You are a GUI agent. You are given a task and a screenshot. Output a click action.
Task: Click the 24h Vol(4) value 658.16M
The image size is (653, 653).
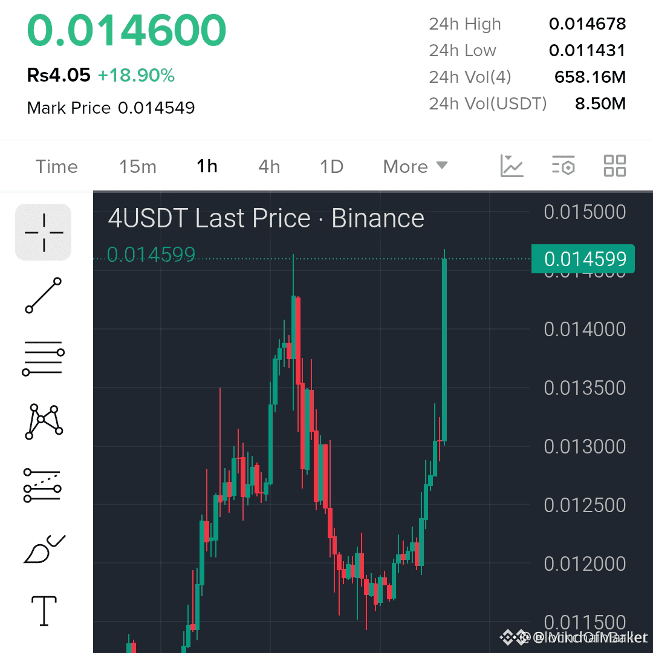tap(590, 77)
